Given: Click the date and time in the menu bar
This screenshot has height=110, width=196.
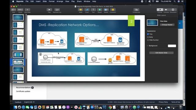Looking at the screenshot, I should click(166, 1).
